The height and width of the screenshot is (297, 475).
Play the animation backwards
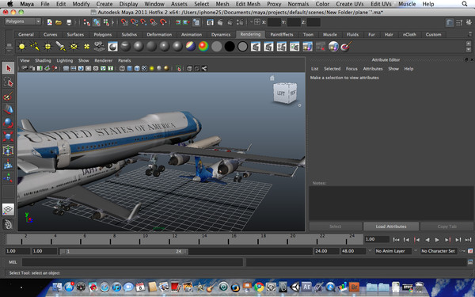click(x=427, y=240)
